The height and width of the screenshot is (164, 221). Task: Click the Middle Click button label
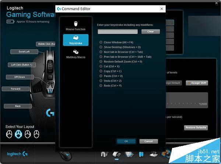[x=46, y=44]
